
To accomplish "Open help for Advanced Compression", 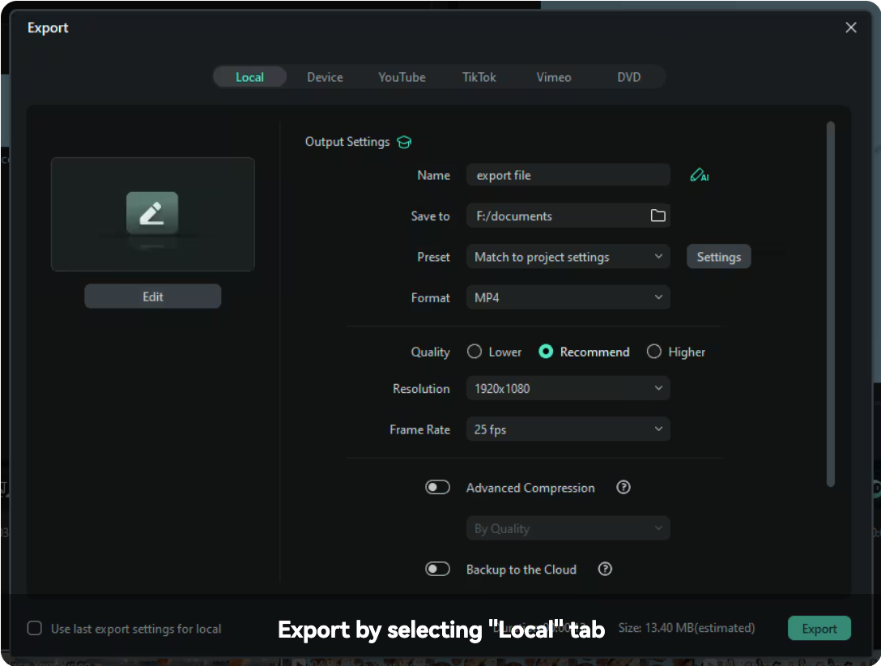I will coord(624,487).
